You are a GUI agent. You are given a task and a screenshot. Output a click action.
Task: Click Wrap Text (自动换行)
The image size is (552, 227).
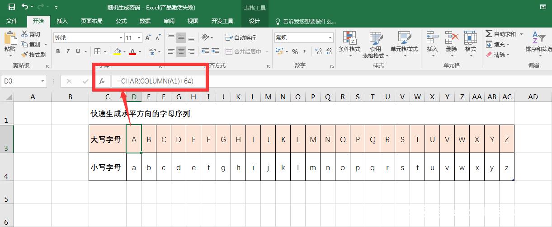[241, 37]
